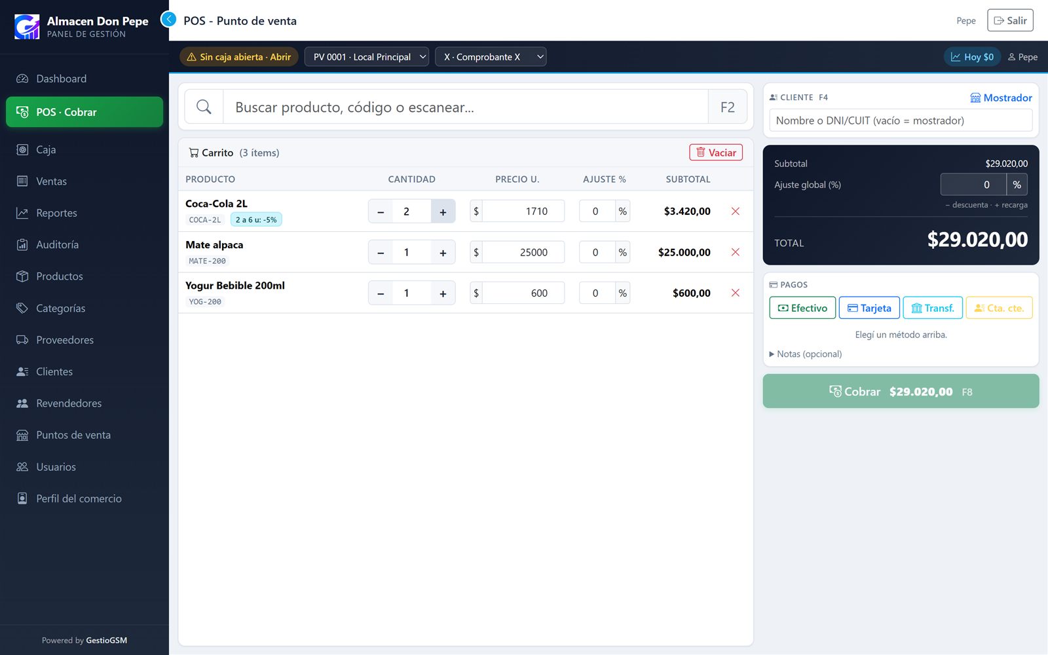The height and width of the screenshot is (655, 1048).
Task: Select POS · Cobrar in the sidebar
Action: pos(84,112)
